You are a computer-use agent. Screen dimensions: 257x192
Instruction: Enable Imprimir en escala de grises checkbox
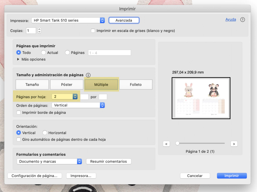[93, 31]
